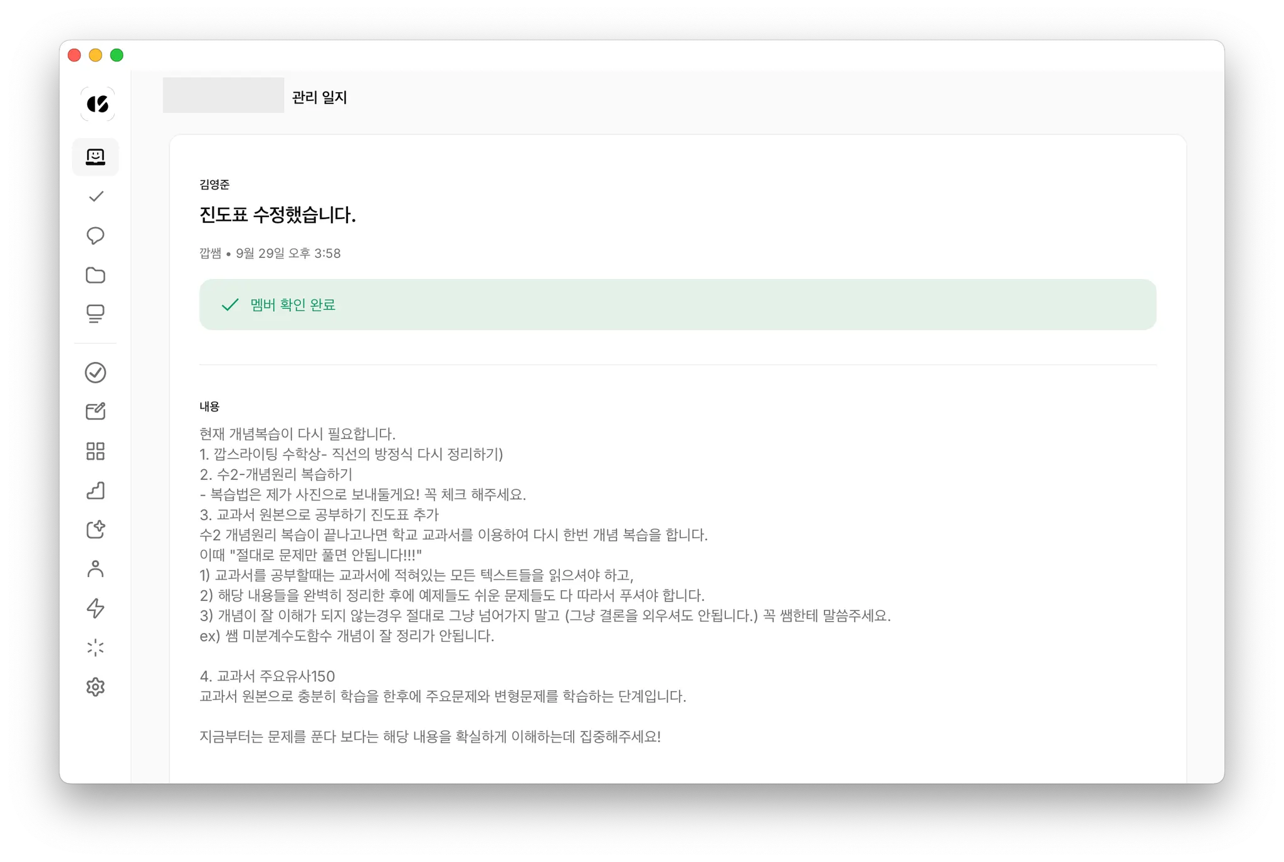Click the author name 김영준
The height and width of the screenshot is (862, 1284).
[214, 184]
